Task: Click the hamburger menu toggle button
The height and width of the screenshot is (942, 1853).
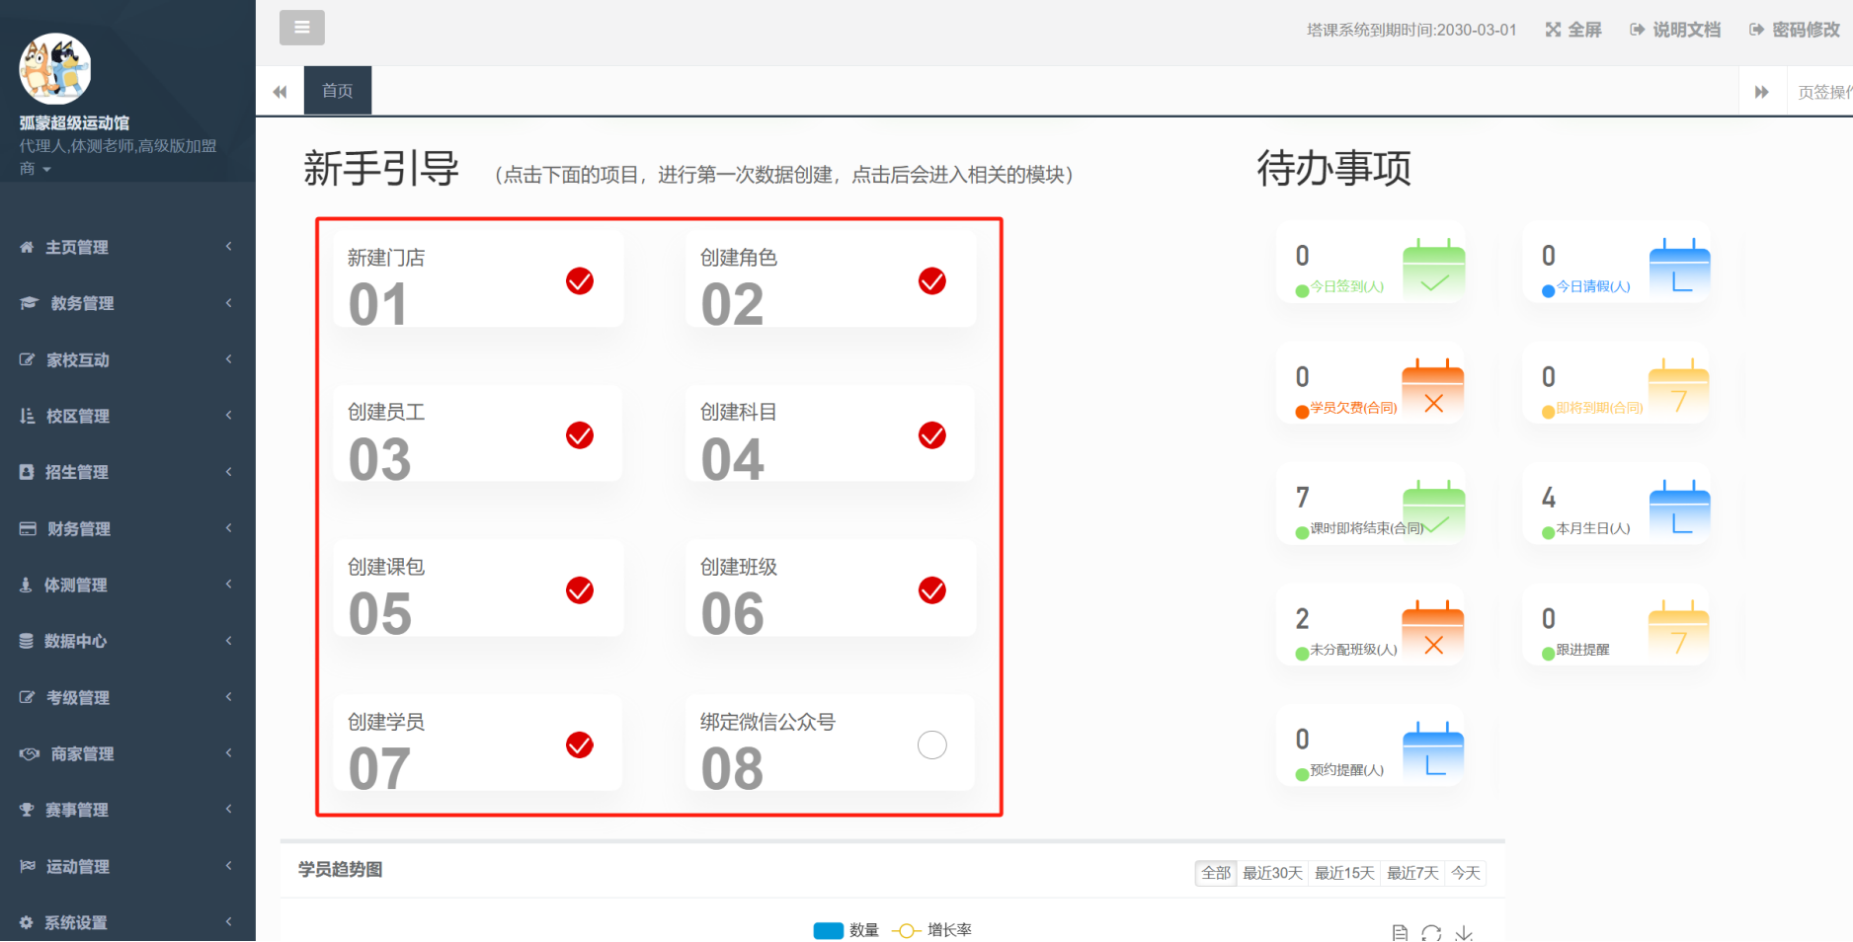Action: pos(301,28)
